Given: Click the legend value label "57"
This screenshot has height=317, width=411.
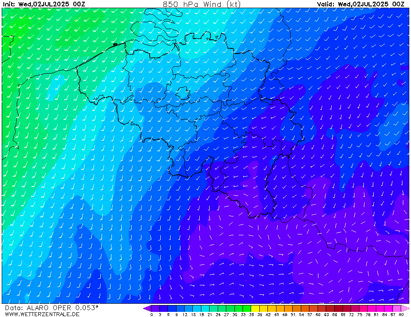Looking at the screenshot, I should 310,314.
